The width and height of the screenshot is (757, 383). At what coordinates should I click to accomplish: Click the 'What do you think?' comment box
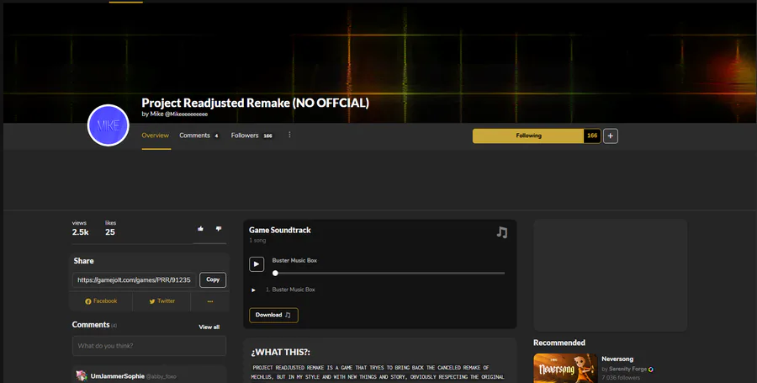[149, 346]
